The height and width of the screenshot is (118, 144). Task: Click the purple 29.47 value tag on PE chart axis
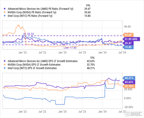tap(128, 43)
